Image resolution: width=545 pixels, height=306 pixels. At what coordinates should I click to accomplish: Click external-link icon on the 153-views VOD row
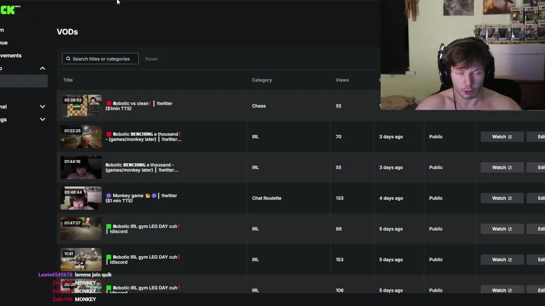(x=510, y=260)
